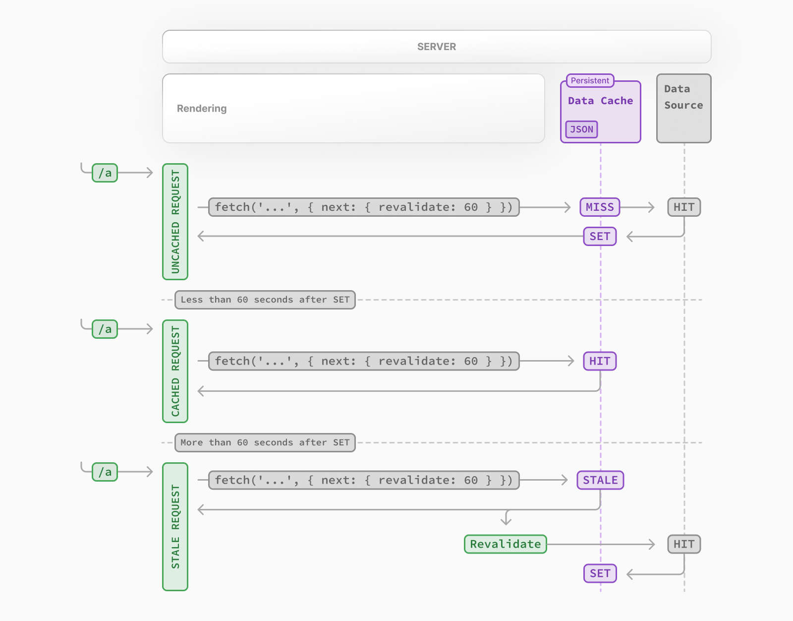
Task: Select the HIT badge in the cached request flow
Action: pyautogui.click(x=599, y=361)
